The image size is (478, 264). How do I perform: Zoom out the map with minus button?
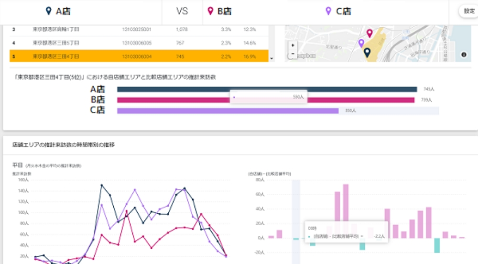pyautogui.click(x=293, y=53)
